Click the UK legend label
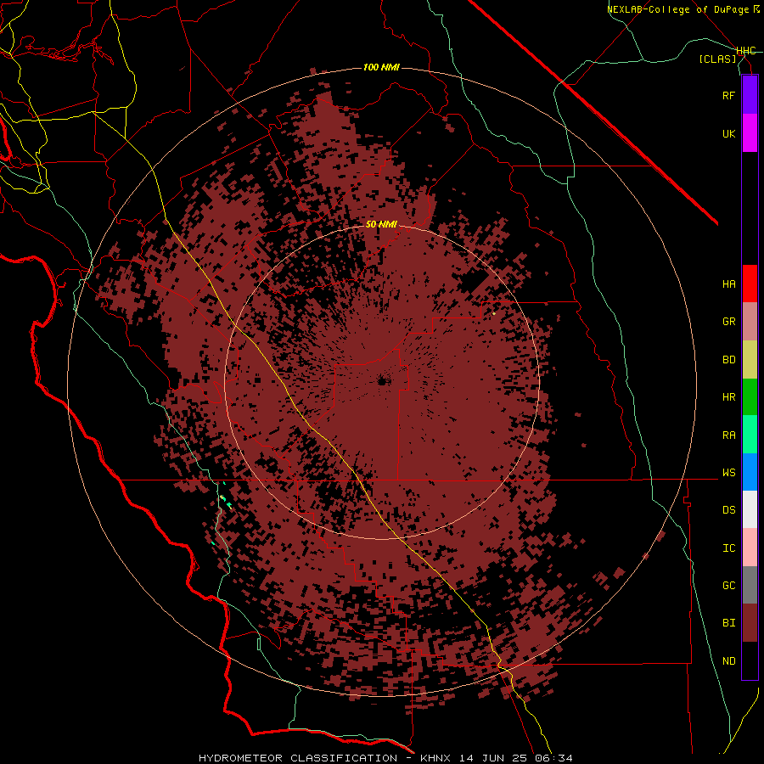764x764 pixels. click(728, 133)
